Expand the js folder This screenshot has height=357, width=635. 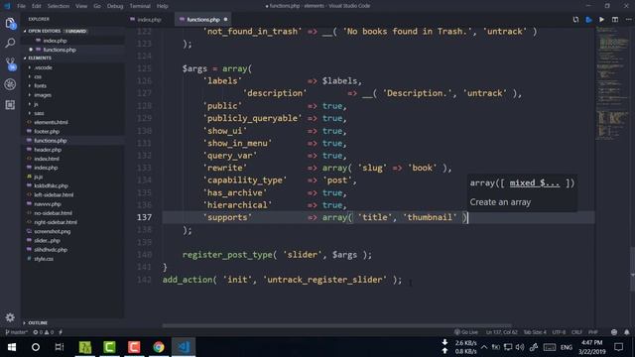point(36,104)
